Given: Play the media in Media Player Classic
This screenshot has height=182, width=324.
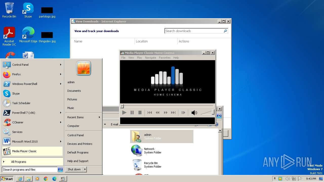Looking at the screenshot, I should pos(124,112).
